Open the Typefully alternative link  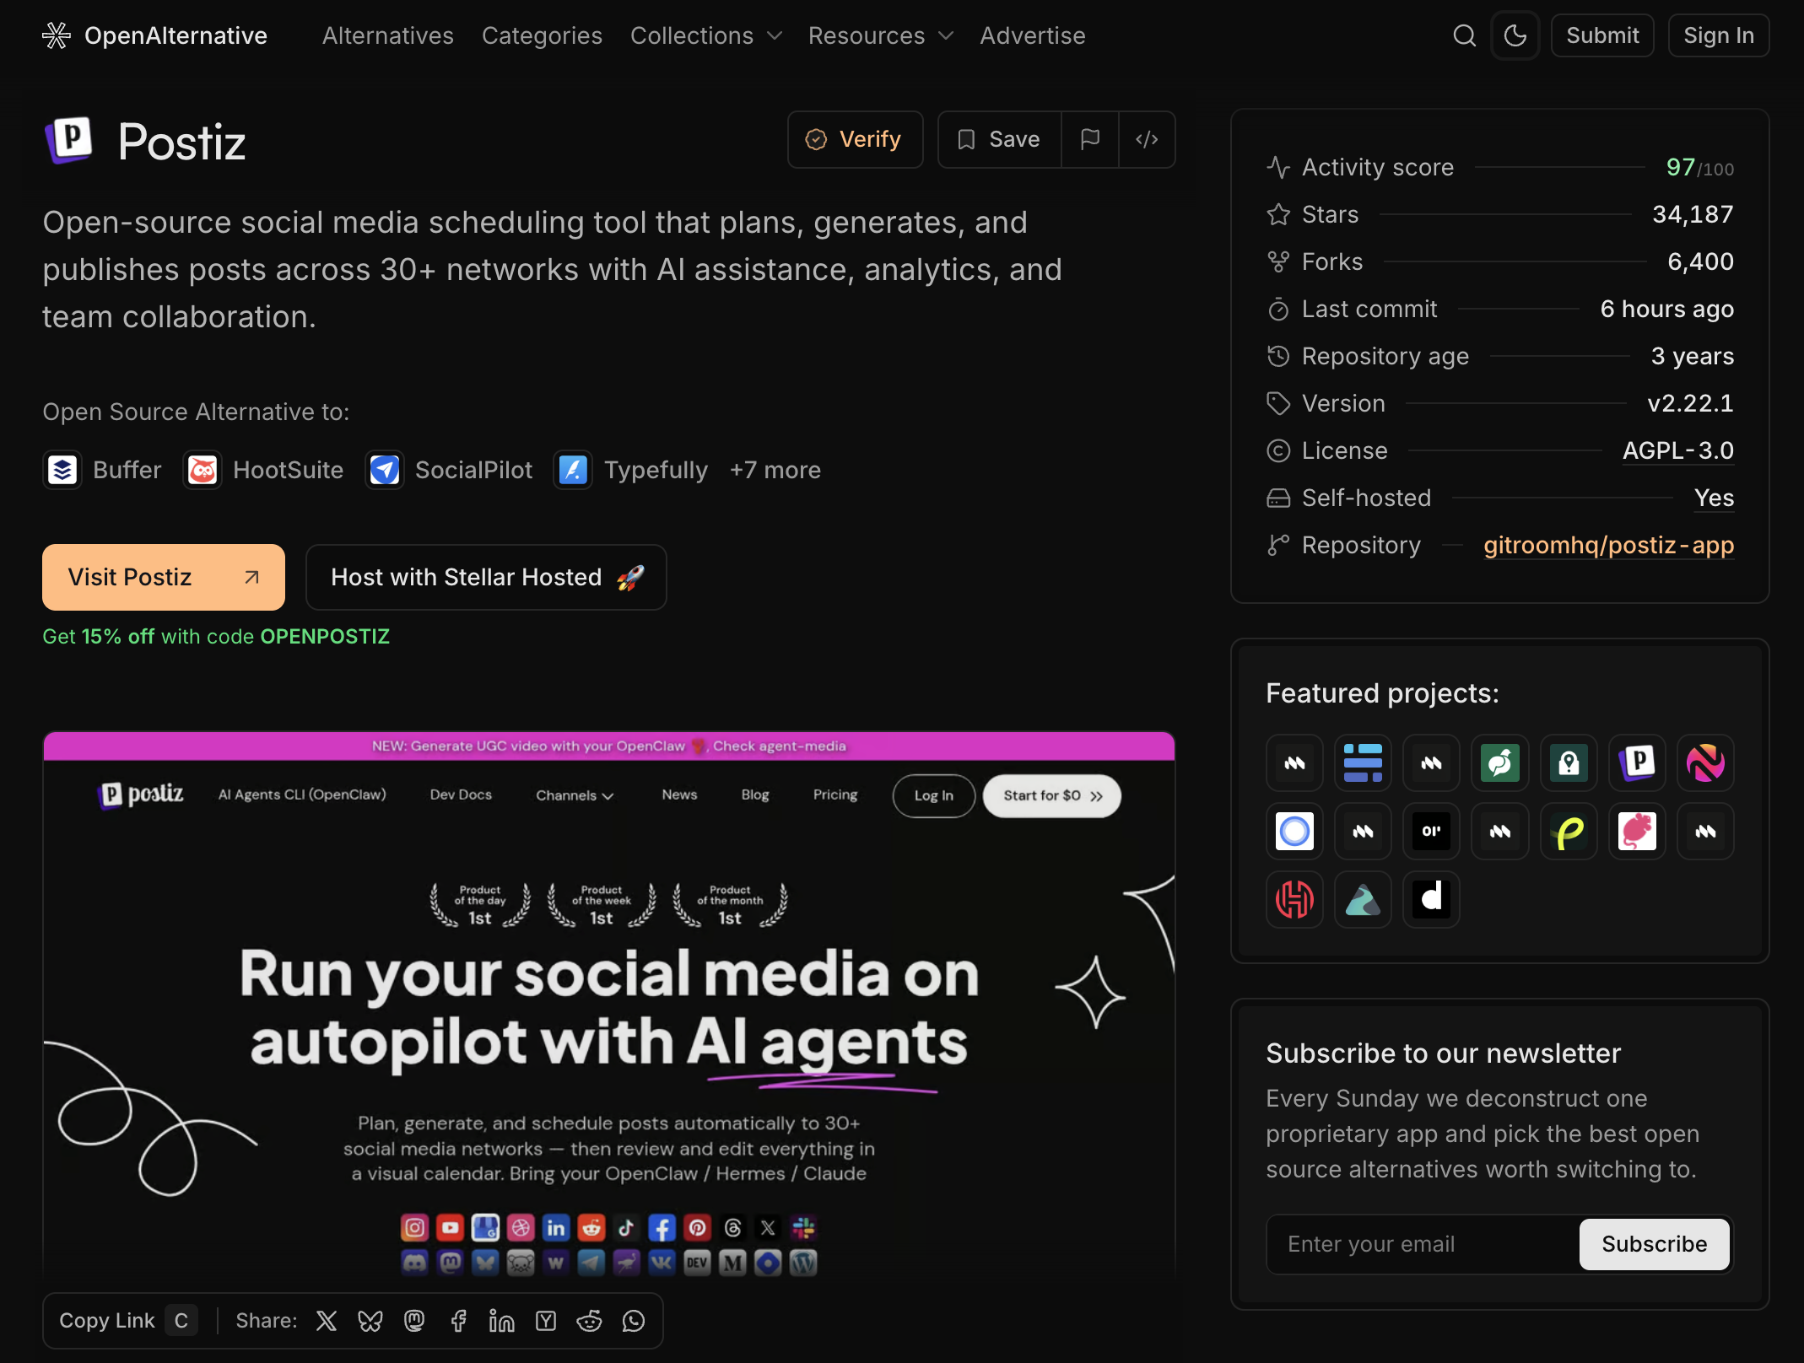[x=630, y=470]
